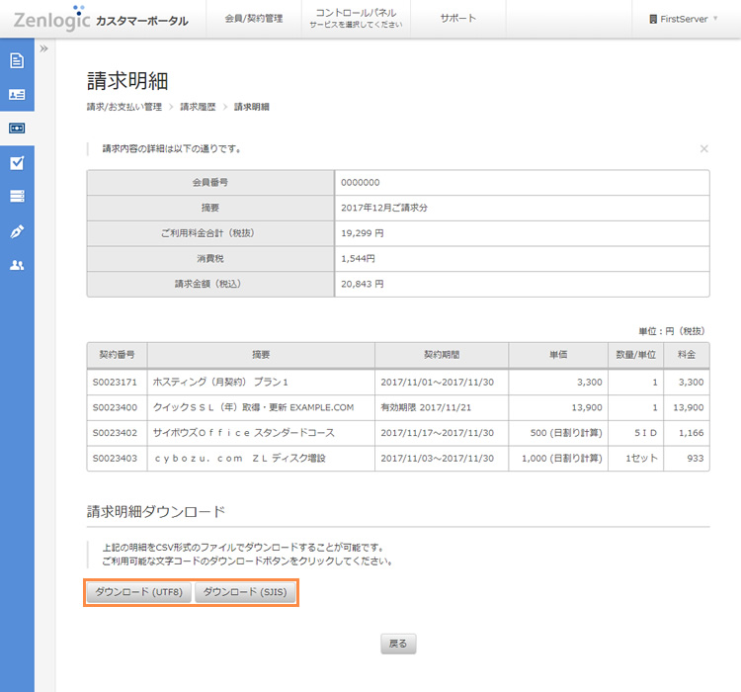Go to 請求/お支払い管理 breadcrumb link

pos(123,107)
